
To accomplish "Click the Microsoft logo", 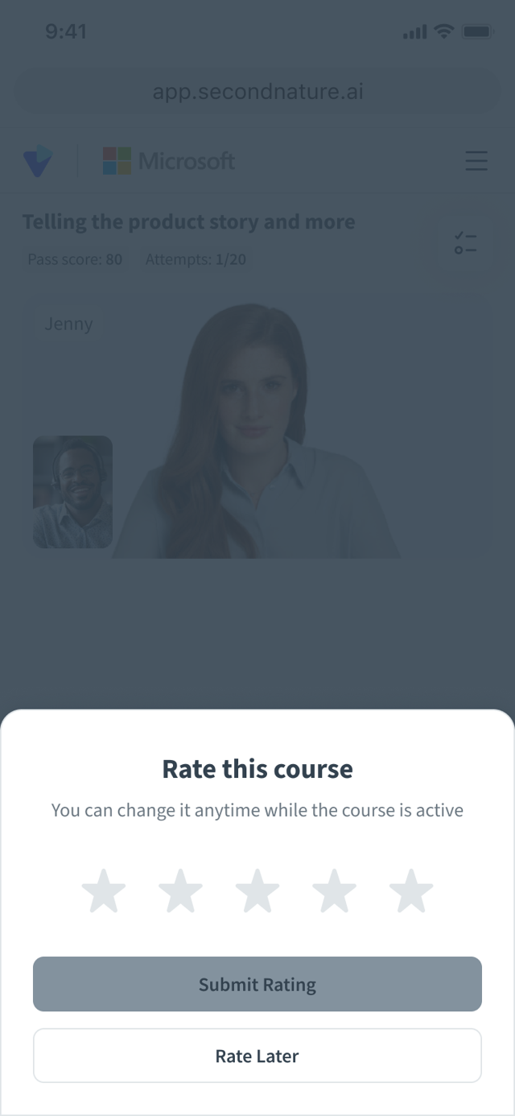I will pyautogui.click(x=169, y=161).
